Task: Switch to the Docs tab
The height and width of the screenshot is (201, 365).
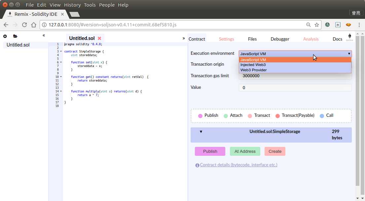Action: point(337,39)
